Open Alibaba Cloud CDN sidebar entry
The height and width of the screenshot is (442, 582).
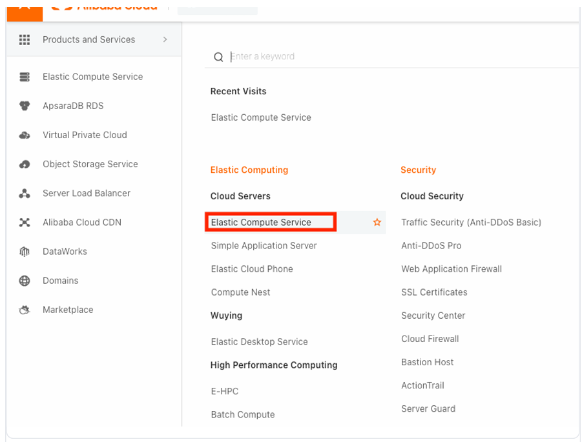(82, 223)
